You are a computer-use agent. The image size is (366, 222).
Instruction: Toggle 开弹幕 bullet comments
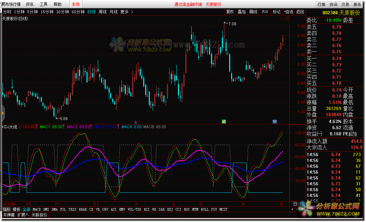9,215
